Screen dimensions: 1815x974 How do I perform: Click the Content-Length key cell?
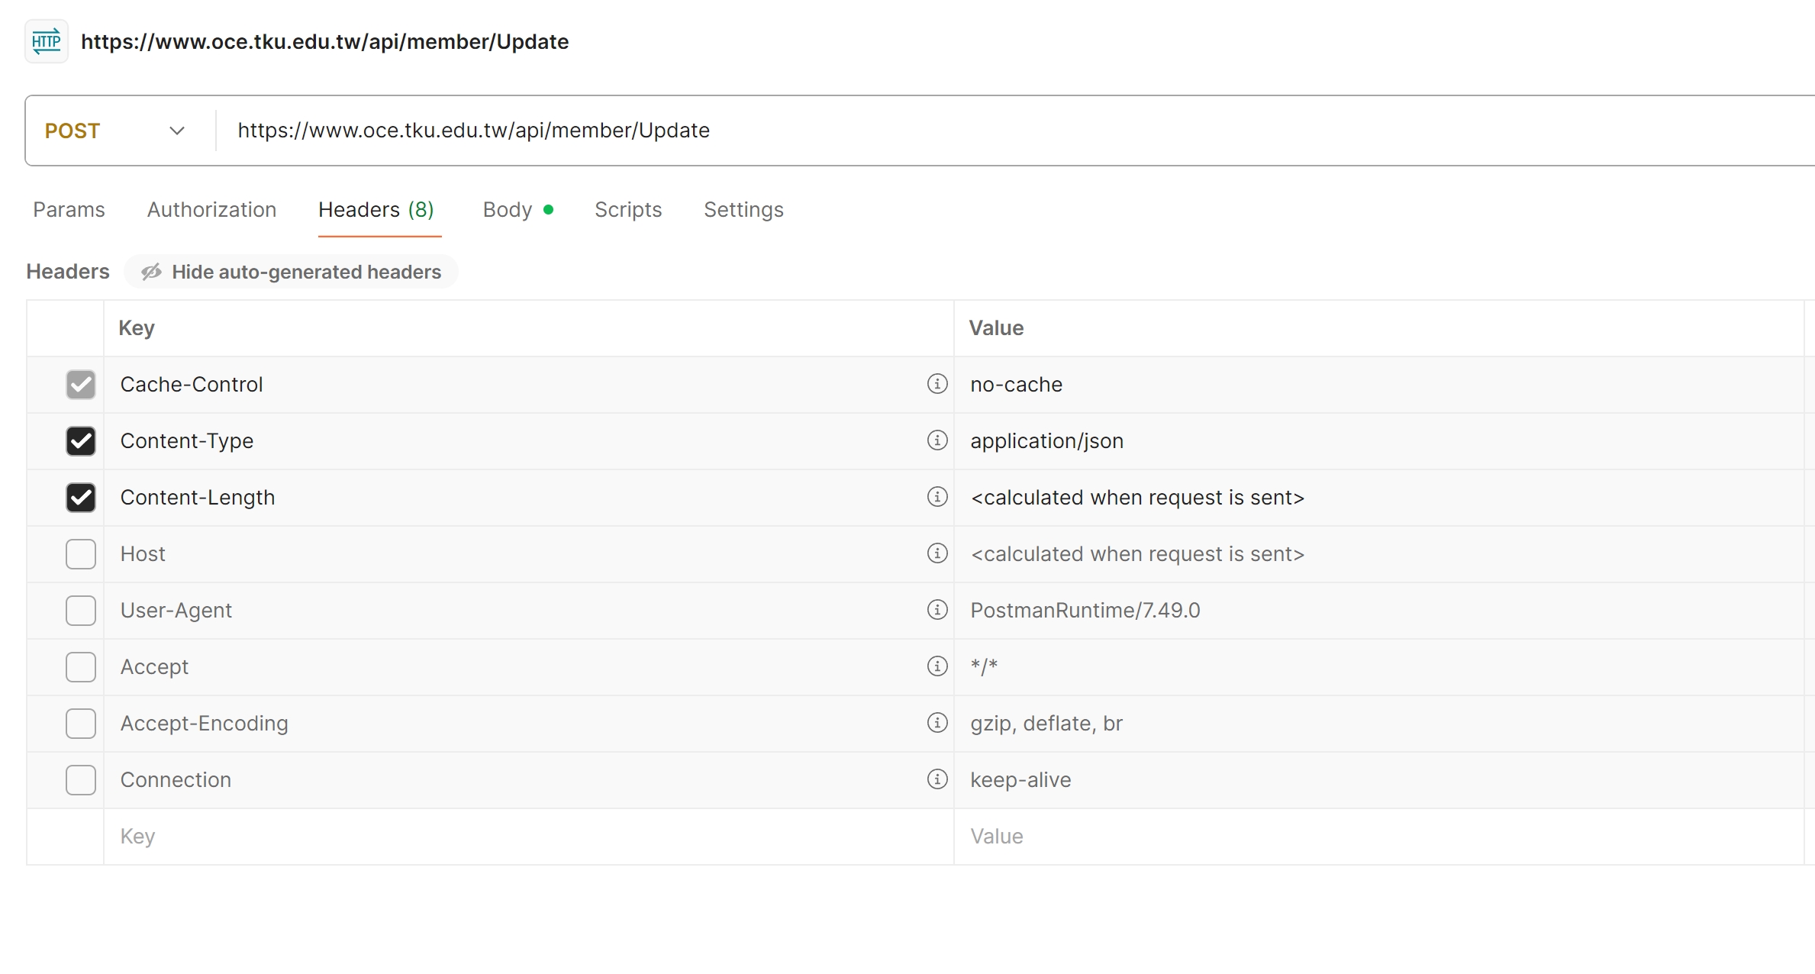coord(528,498)
